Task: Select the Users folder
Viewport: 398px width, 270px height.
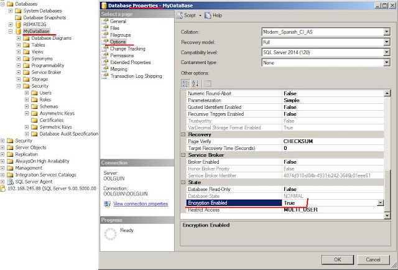Action: (x=45, y=93)
